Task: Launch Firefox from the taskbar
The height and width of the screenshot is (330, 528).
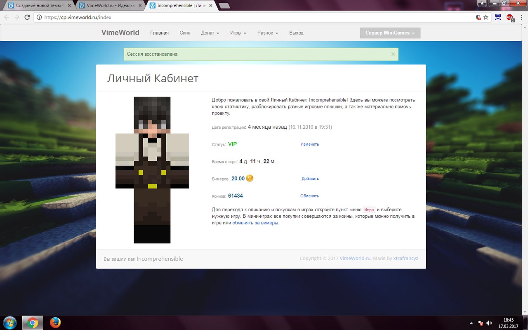Action: point(55,323)
